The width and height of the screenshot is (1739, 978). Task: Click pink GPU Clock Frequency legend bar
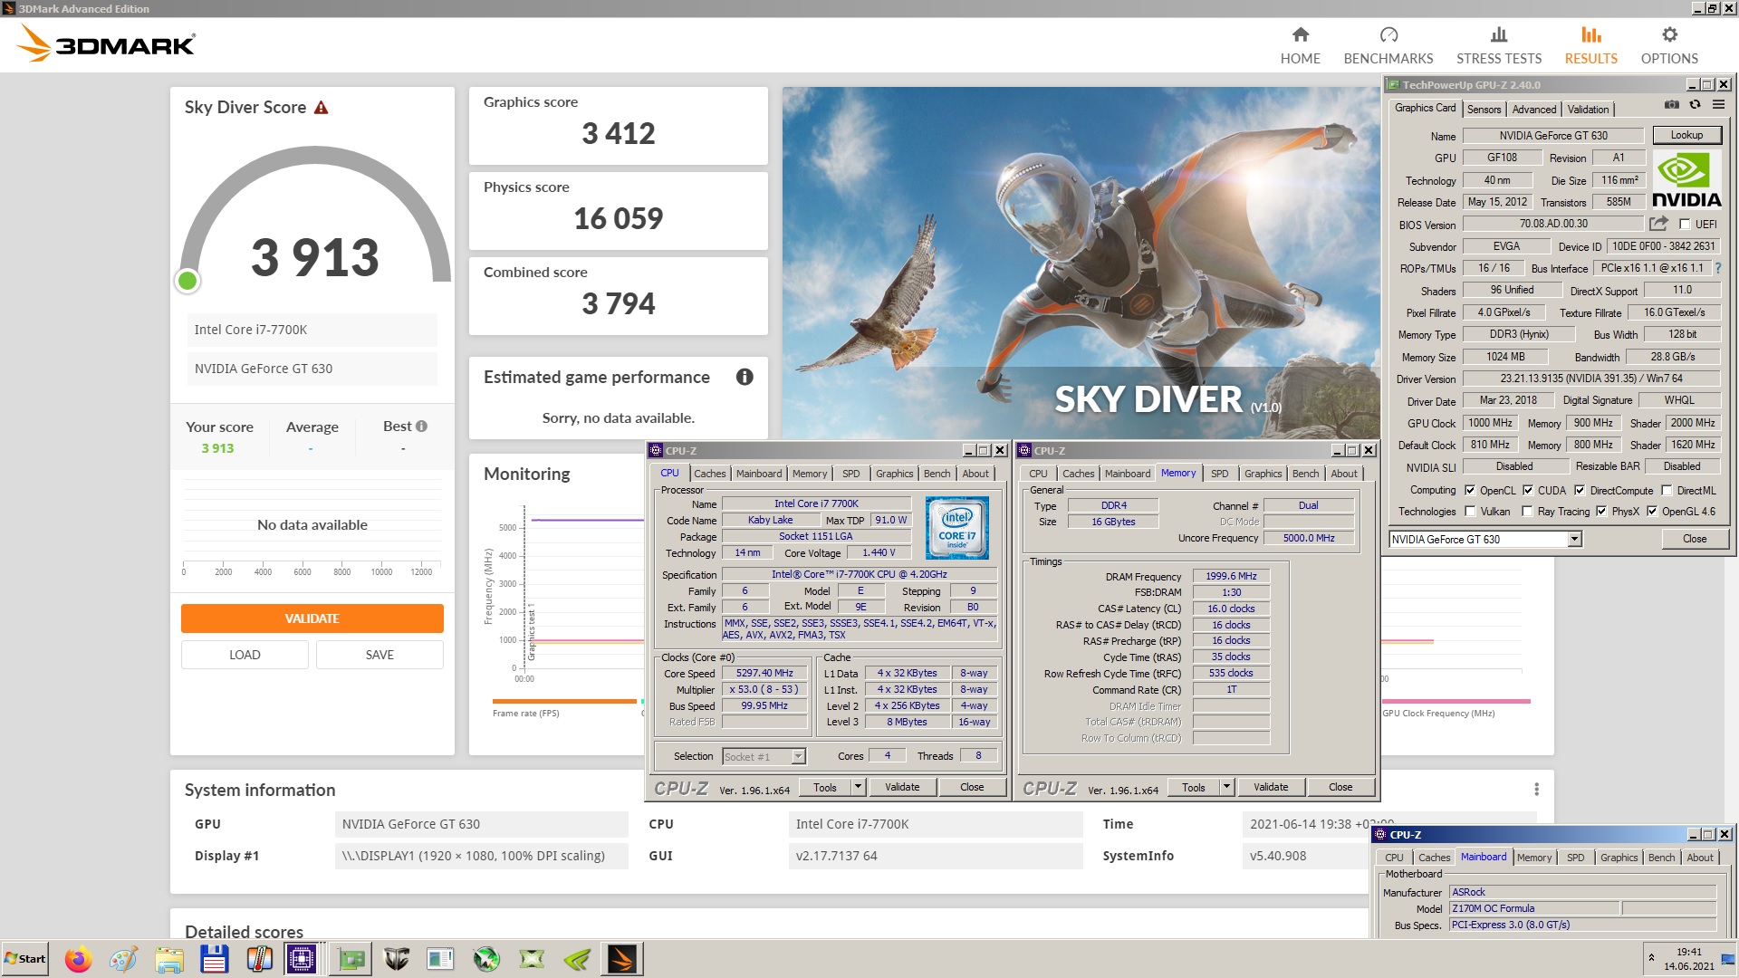[1456, 701]
